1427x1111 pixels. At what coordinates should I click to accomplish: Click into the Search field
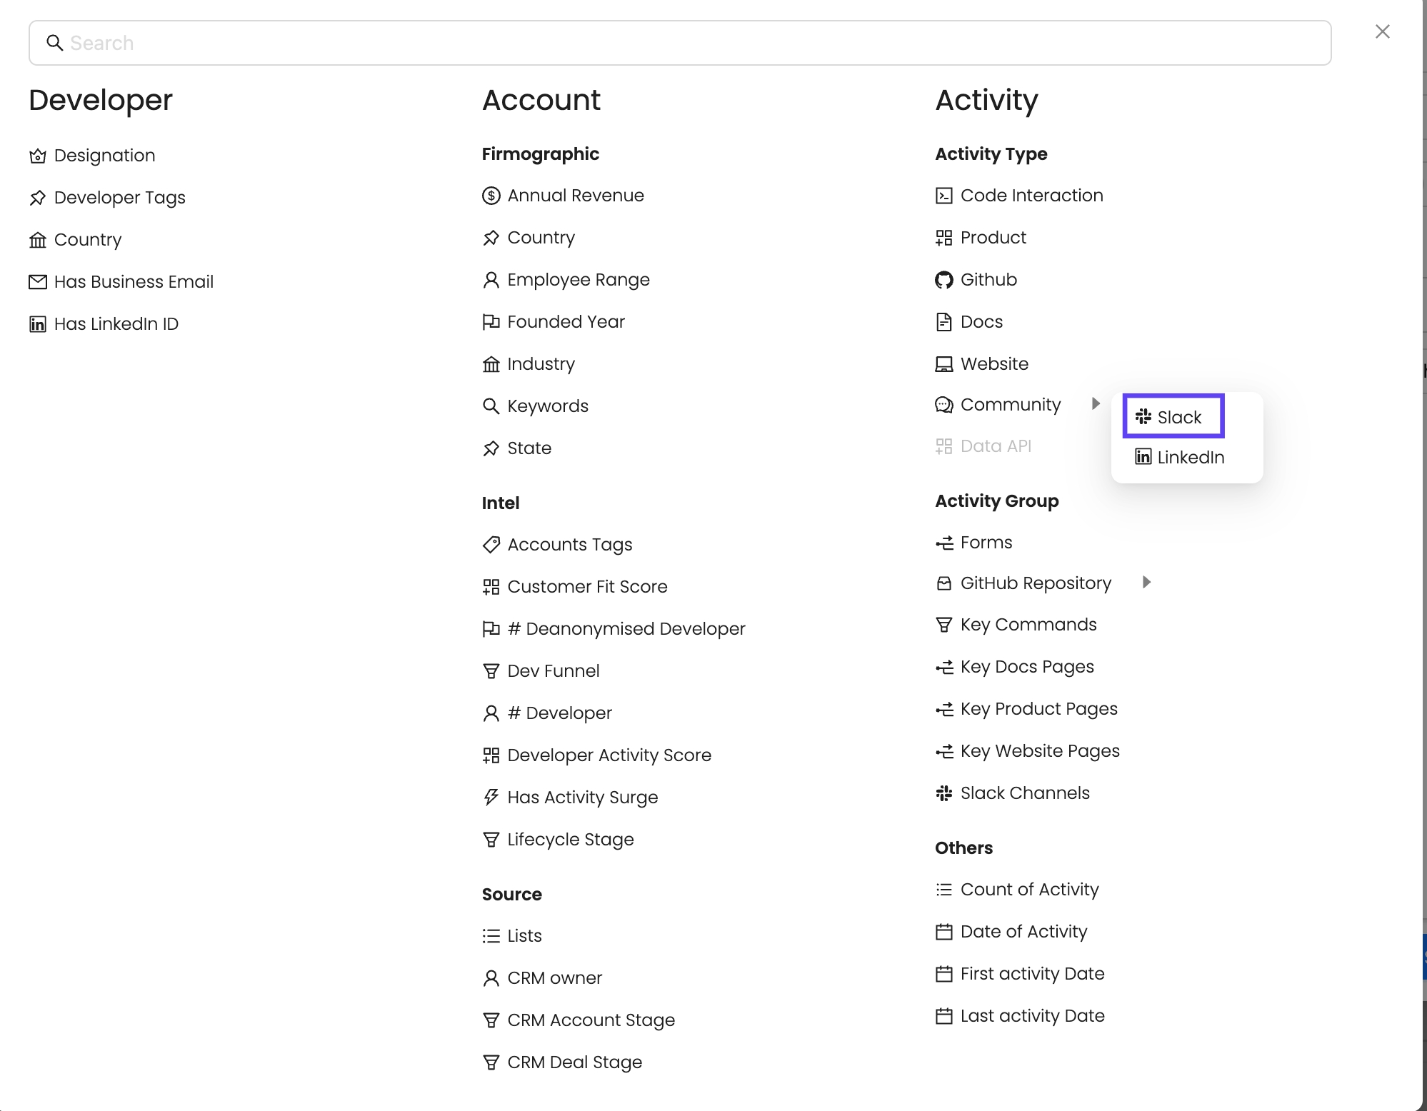click(679, 43)
